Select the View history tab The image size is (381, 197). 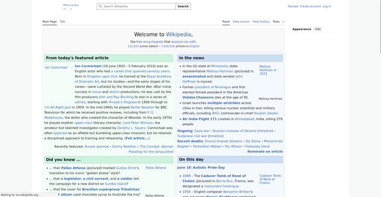261,21
